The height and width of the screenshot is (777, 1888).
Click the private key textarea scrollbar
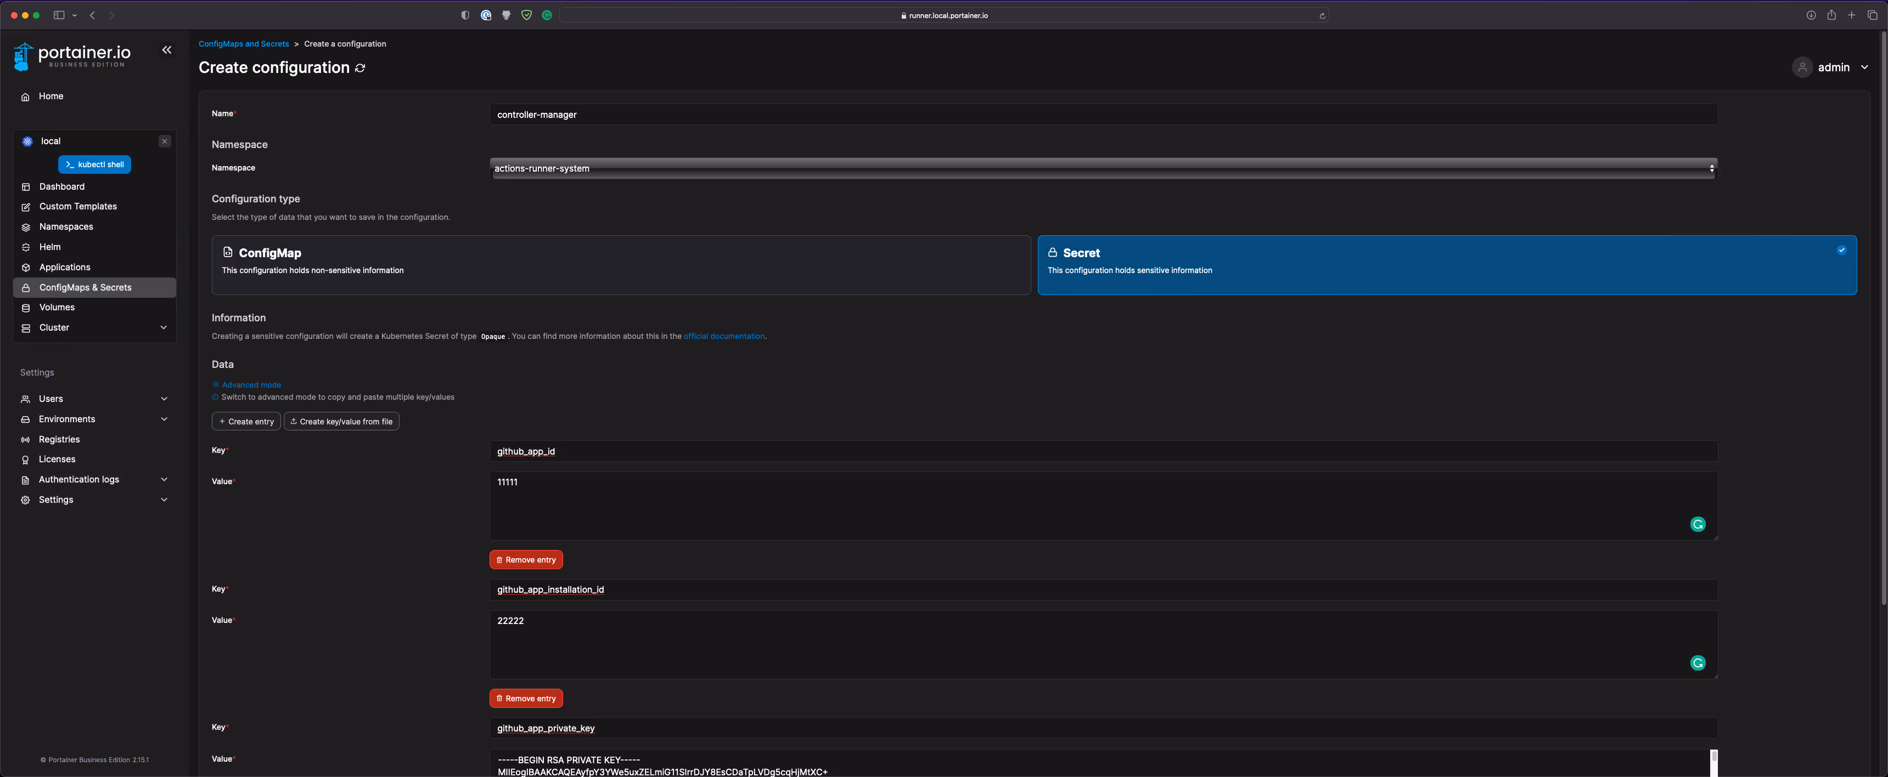1713,762
